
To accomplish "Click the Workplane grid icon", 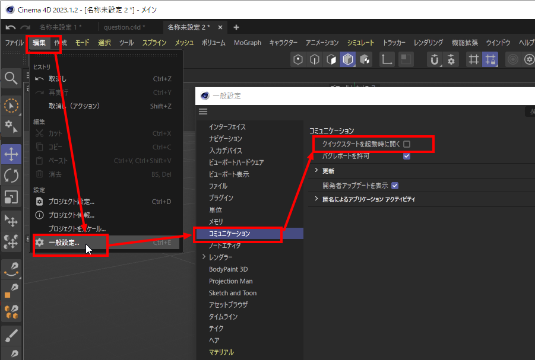I will tap(474, 60).
